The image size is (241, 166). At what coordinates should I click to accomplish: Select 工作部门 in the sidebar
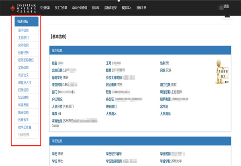tap(23, 38)
